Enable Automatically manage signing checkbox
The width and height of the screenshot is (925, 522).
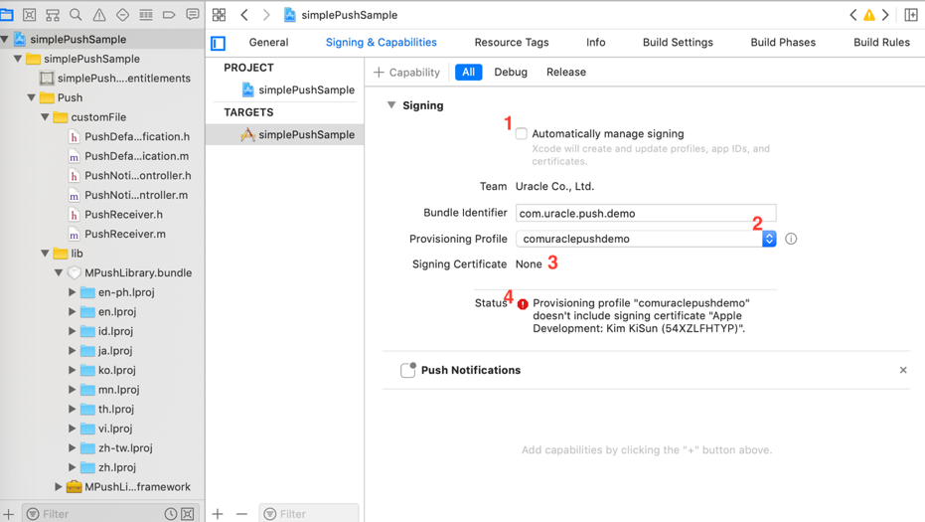point(522,133)
